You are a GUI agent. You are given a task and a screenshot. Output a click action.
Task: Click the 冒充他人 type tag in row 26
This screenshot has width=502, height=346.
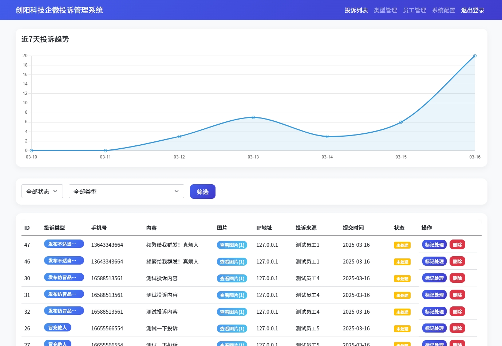tap(58, 327)
